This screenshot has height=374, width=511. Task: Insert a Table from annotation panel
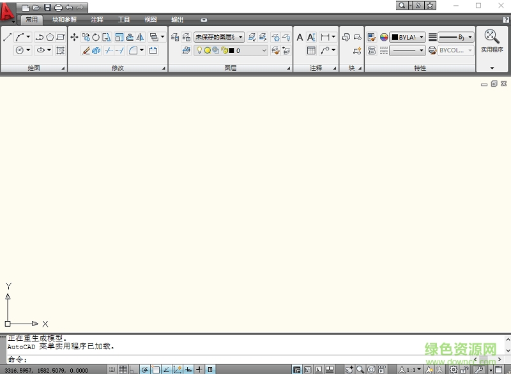(x=311, y=50)
